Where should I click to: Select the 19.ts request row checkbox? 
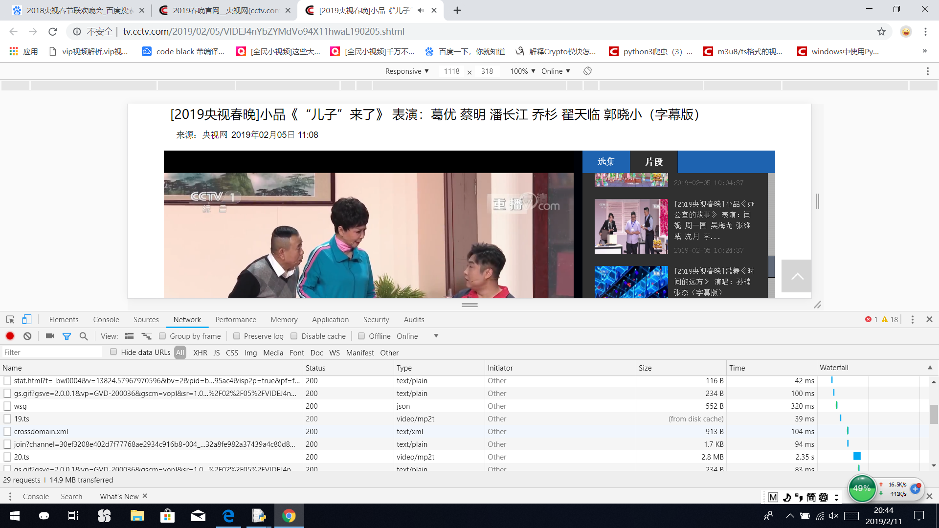tap(7, 419)
